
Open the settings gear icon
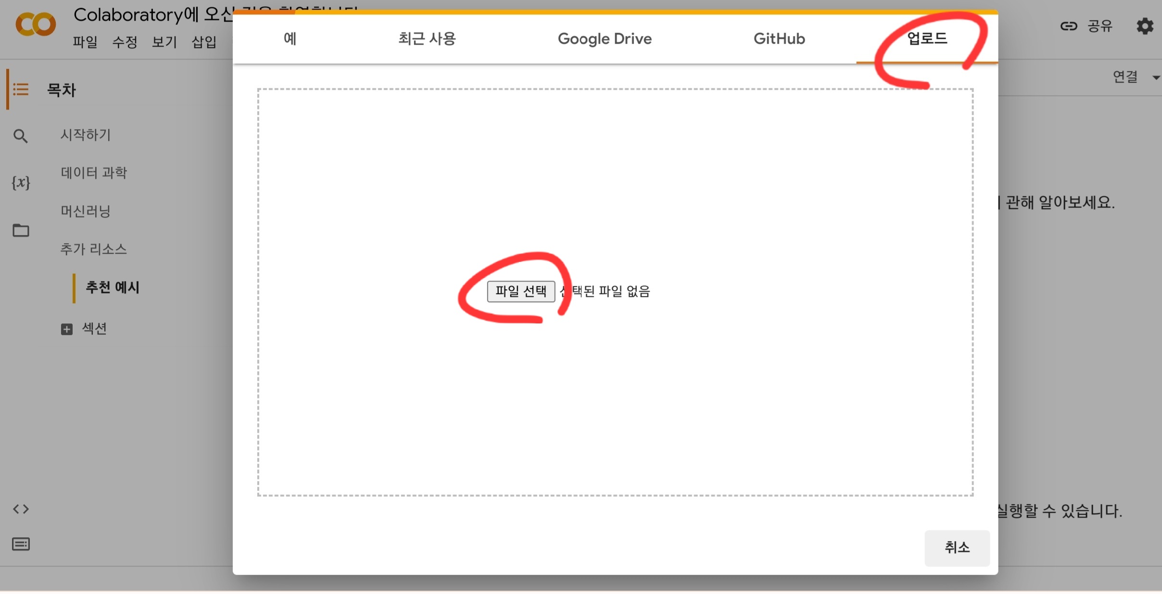coord(1145,26)
